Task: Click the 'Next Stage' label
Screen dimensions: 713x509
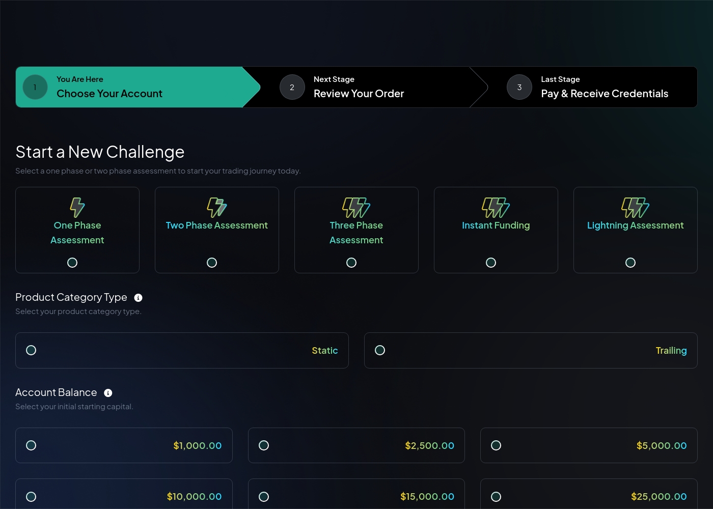Action: [334, 79]
